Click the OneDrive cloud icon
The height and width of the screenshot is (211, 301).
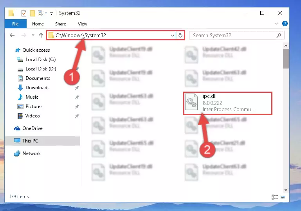tap(17, 128)
